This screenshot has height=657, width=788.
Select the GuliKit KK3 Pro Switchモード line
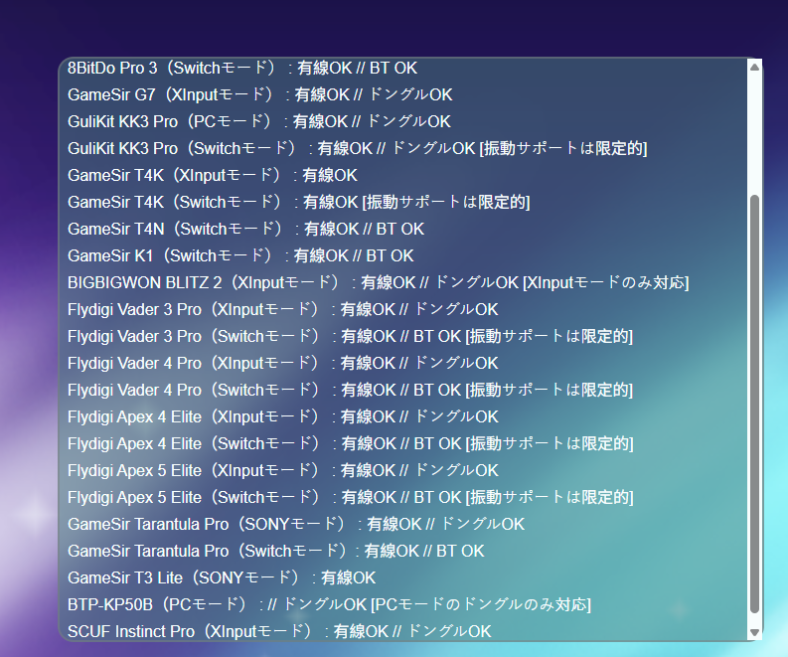click(358, 148)
